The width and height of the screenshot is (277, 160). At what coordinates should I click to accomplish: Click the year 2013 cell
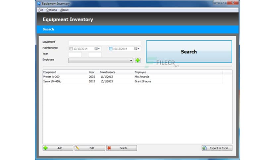click(92, 81)
